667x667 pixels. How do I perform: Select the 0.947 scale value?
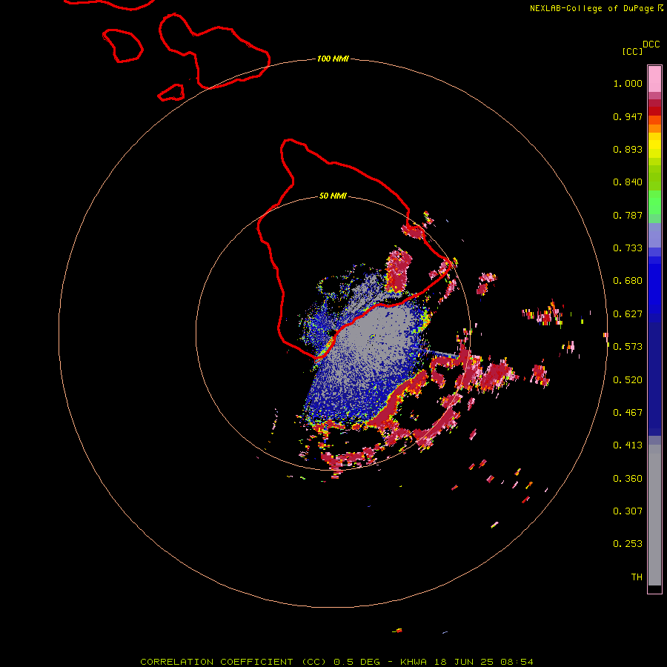[628, 116]
